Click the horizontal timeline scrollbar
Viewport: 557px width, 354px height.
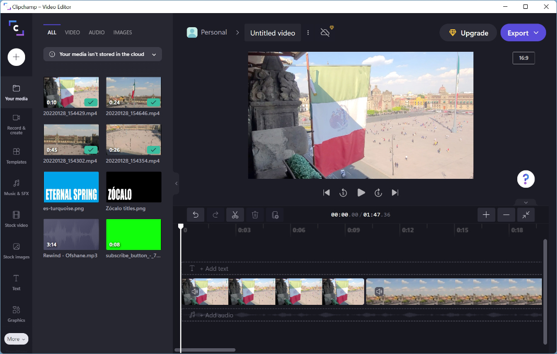[x=205, y=350]
